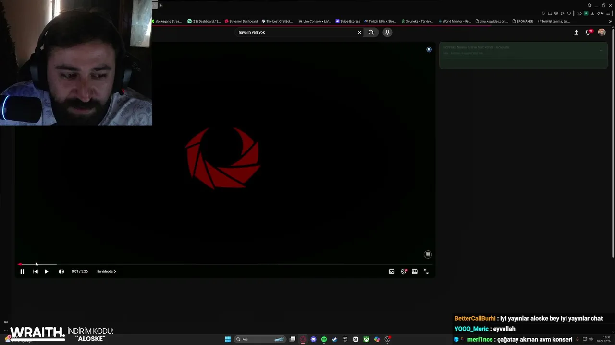Viewport: 615px width, 345px height.
Task: Enter fullscreen on the video player
Action: pos(426,271)
